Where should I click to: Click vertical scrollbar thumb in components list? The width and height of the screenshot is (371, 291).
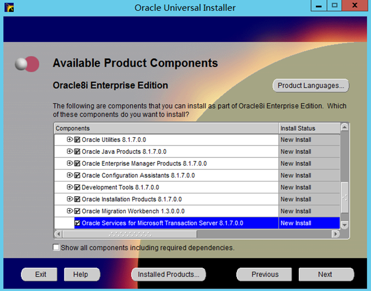[x=344, y=198]
